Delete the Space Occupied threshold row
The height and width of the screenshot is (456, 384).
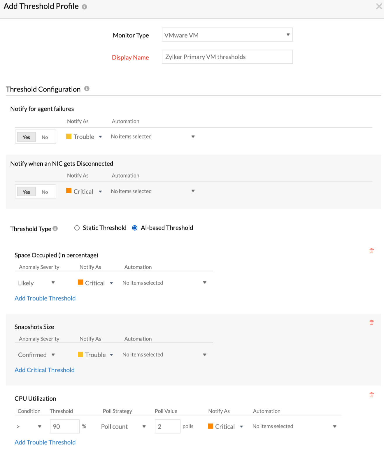[x=371, y=251]
